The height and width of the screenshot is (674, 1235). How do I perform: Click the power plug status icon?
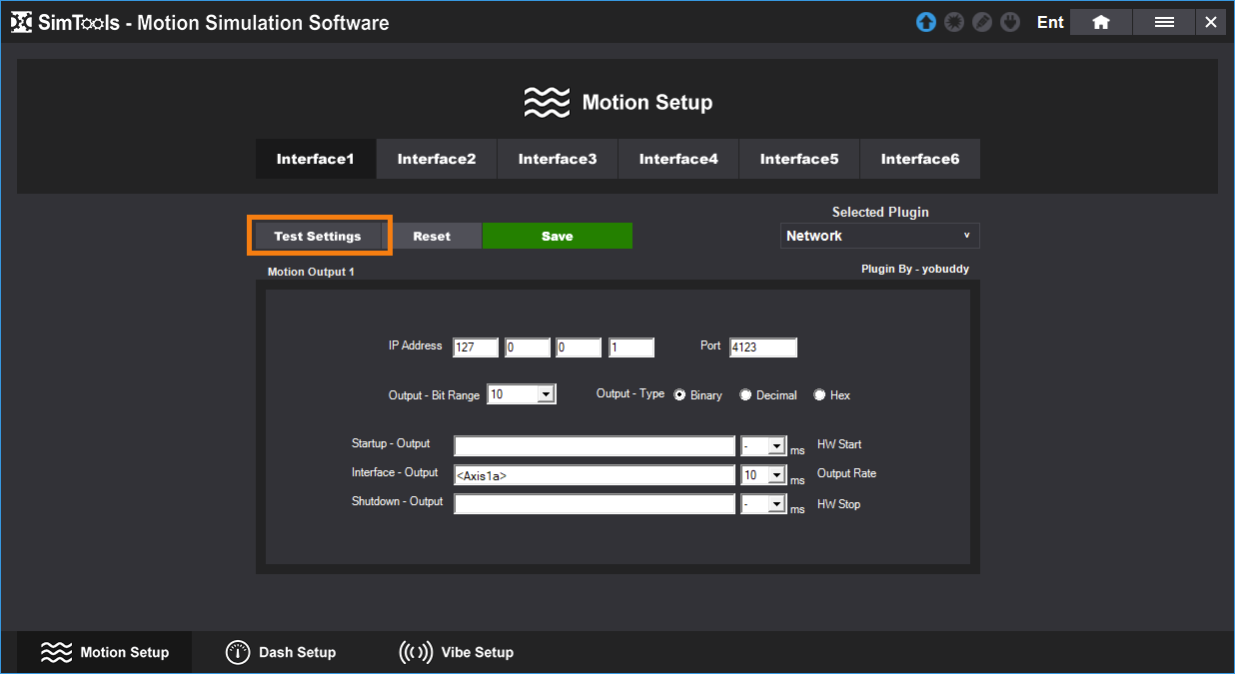point(1010,22)
